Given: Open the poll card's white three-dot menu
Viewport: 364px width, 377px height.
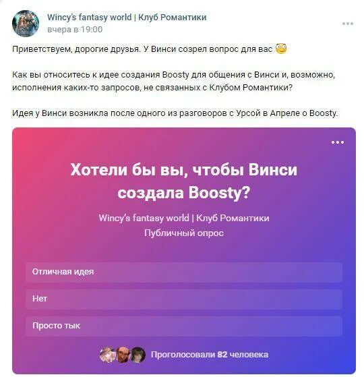Looking at the screenshot, I should pyautogui.click(x=337, y=142).
